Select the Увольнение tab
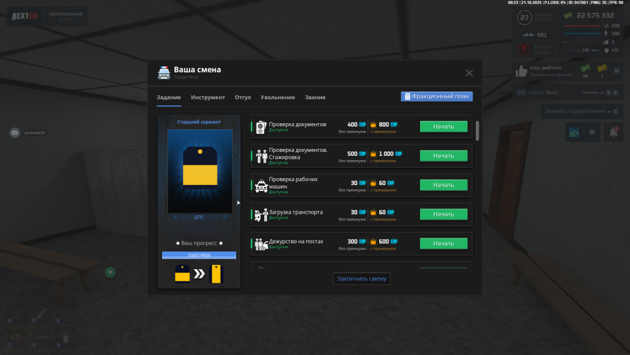 click(278, 98)
